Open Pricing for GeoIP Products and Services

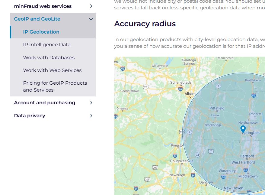55,86
